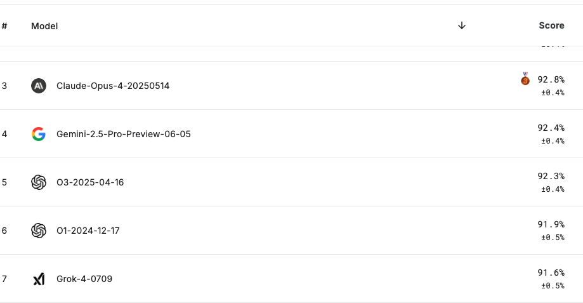Sort by the Score column header

tap(551, 25)
